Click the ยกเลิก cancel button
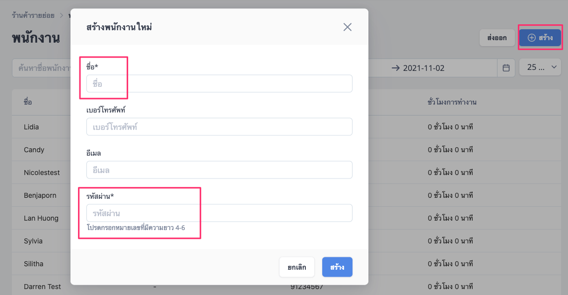568x295 pixels. (x=297, y=267)
